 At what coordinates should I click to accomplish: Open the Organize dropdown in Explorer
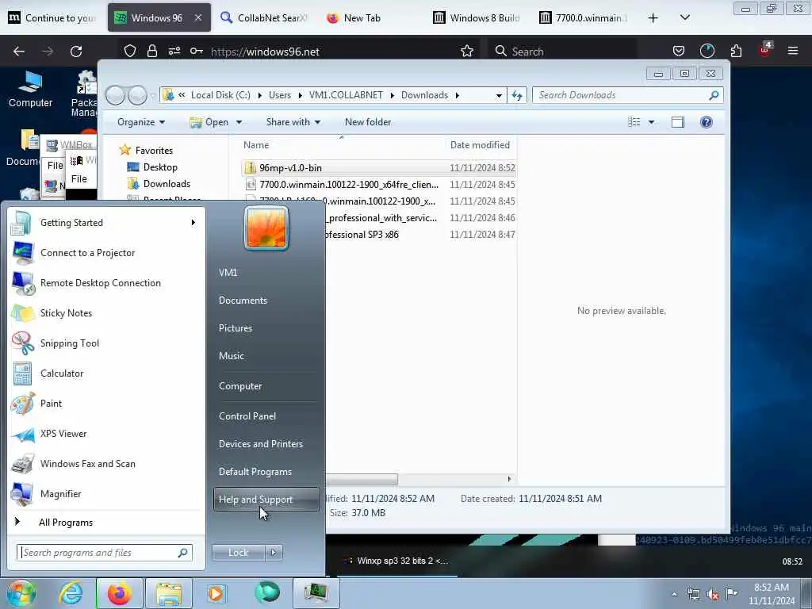141,122
